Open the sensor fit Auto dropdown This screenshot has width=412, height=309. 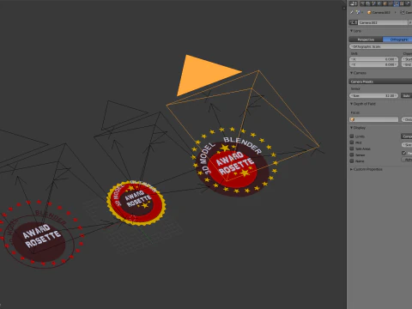[406, 95]
